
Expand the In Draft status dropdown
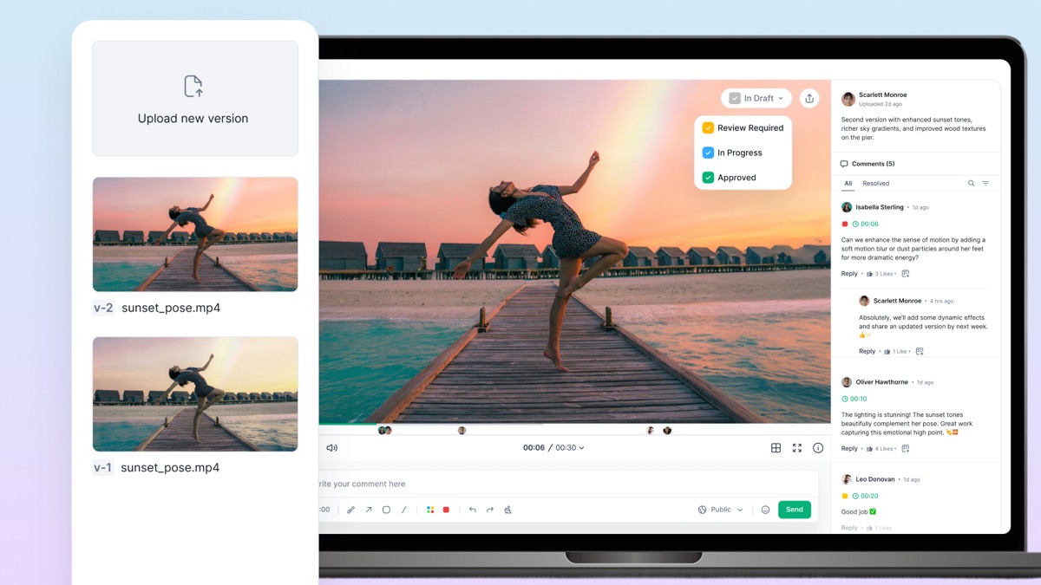pos(756,98)
